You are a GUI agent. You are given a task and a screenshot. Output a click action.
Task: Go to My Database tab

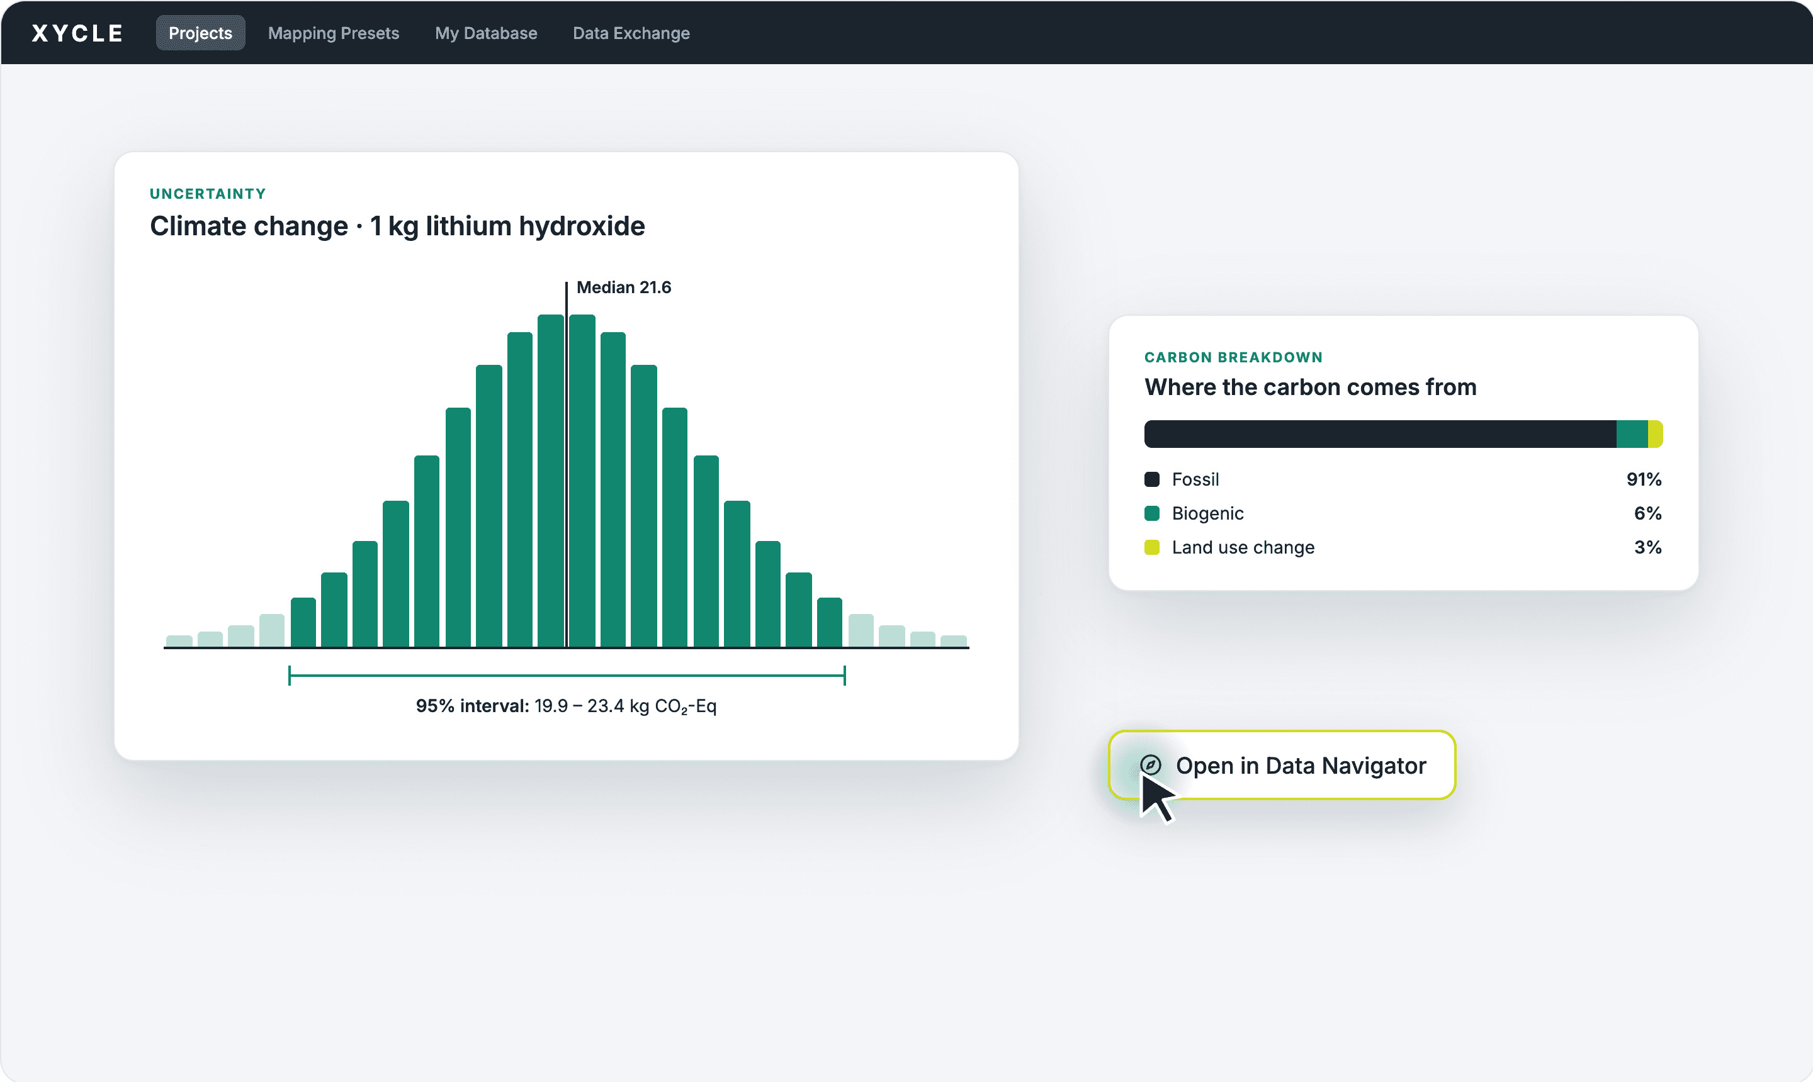coord(486,33)
